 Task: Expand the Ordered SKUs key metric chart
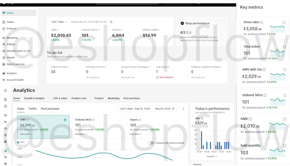click(285, 95)
